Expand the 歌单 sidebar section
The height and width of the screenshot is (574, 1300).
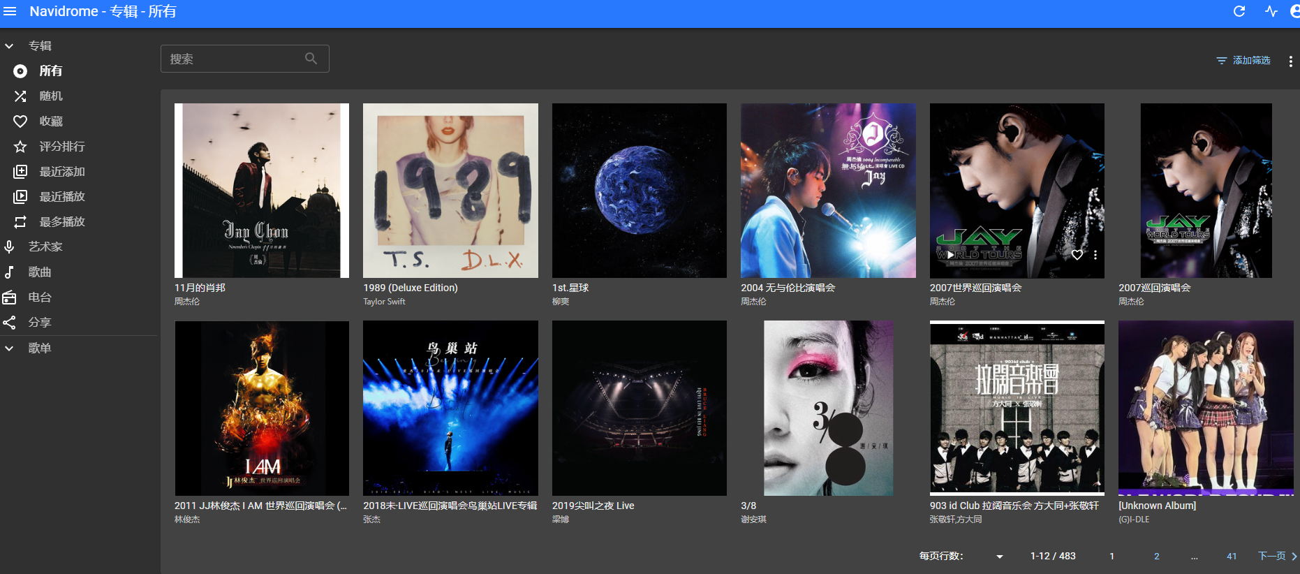(x=10, y=348)
